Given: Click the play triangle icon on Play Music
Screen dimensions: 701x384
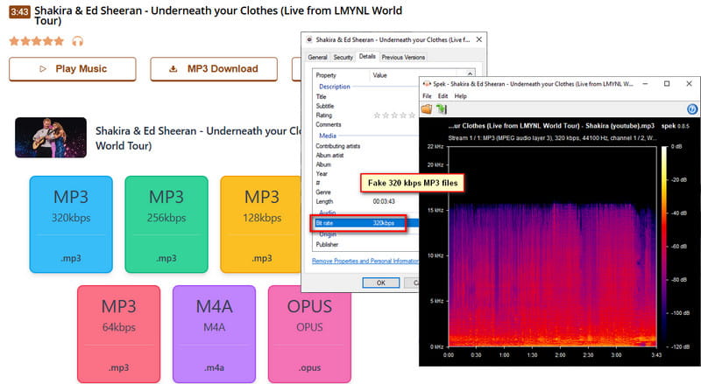Looking at the screenshot, I should (42, 69).
